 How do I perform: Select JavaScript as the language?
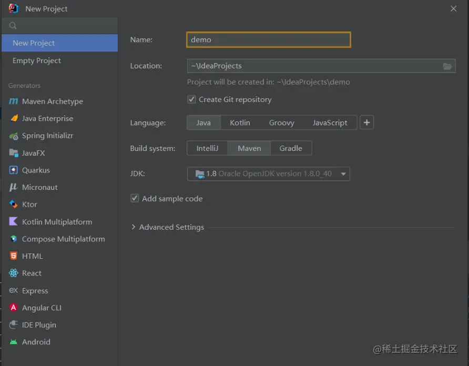(330, 123)
